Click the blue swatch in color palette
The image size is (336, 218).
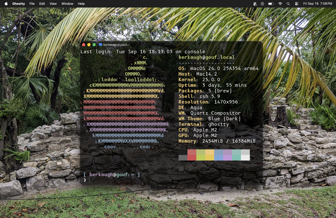[x=219, y=155]
